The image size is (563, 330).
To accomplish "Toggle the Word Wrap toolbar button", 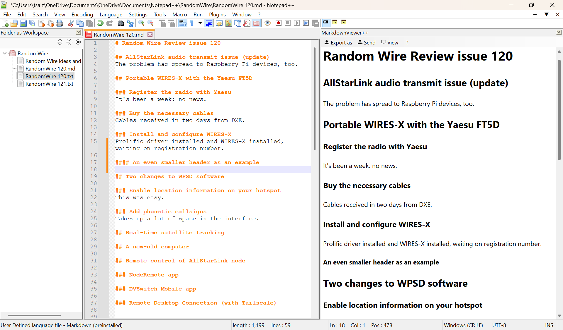I will click(183, 23).
